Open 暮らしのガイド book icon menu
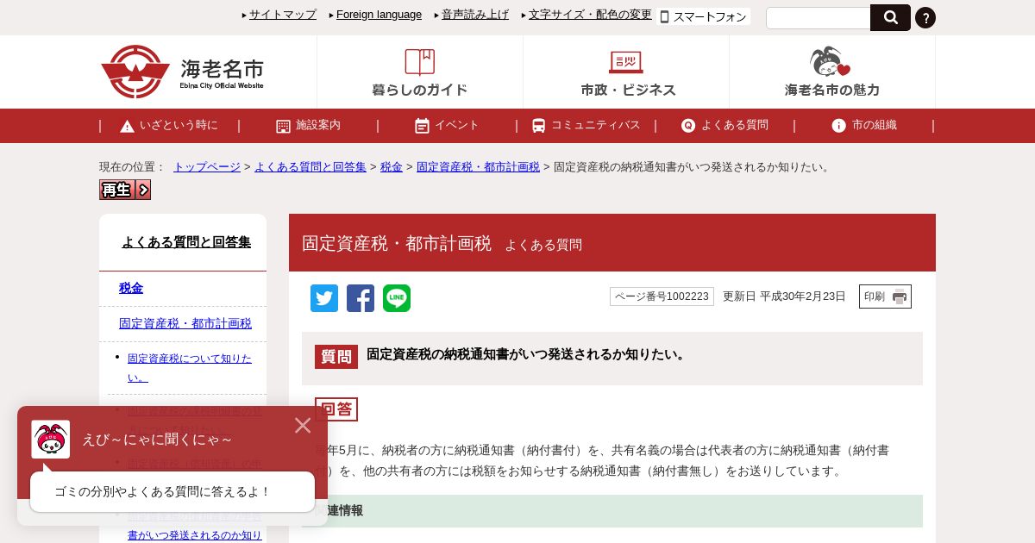 [x=420, y=72]
